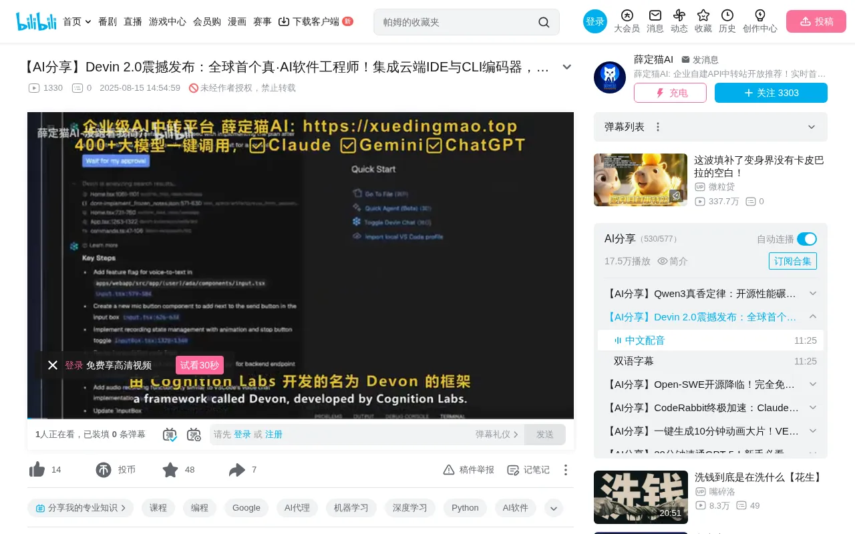Collapse the Devin 2.0 playlist entry

tap(813, 317)
